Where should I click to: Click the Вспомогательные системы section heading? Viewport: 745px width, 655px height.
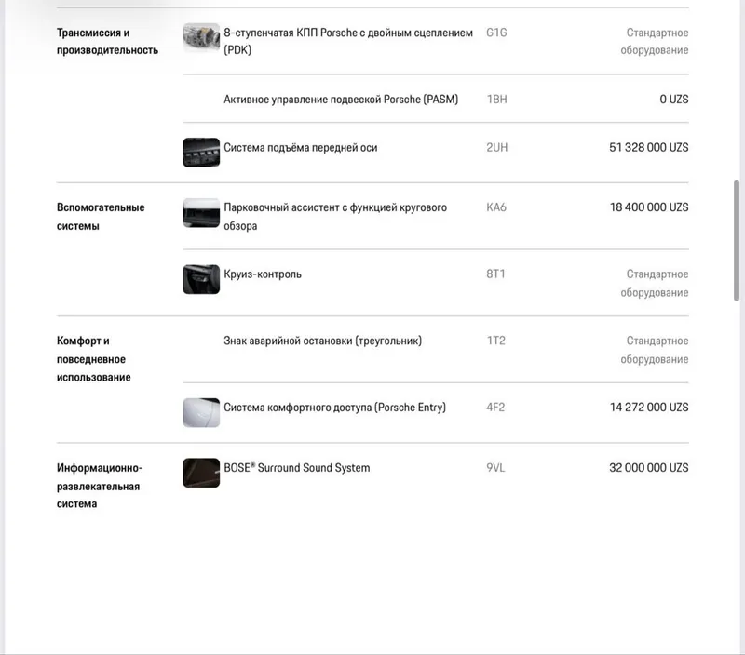101,217
